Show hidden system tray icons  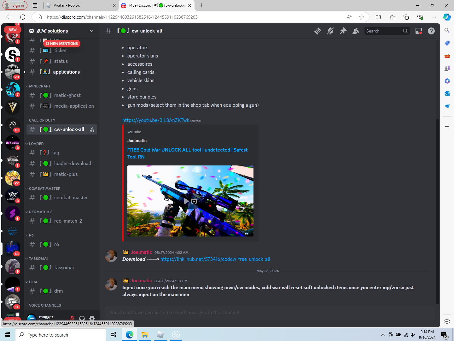pyautogui.click(x=383, y=335)
